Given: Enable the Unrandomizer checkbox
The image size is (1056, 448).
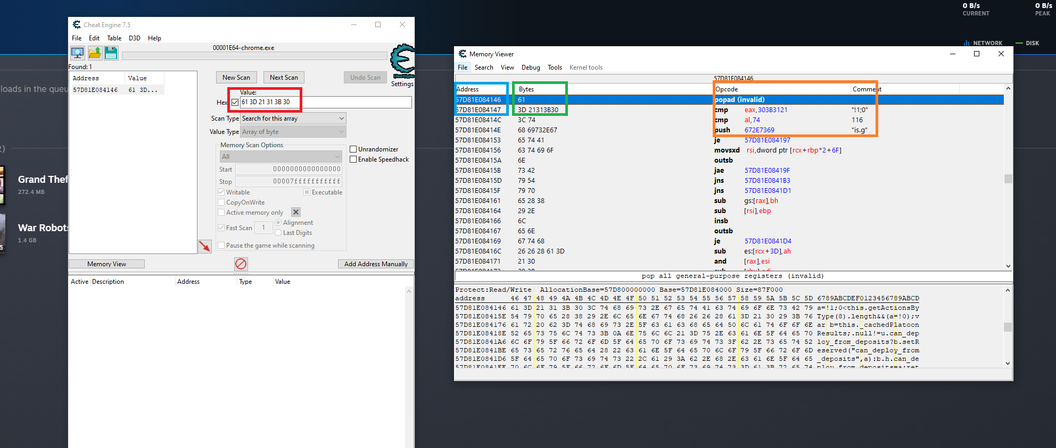Looking at the screenshot, I should [x=353, y=149].
